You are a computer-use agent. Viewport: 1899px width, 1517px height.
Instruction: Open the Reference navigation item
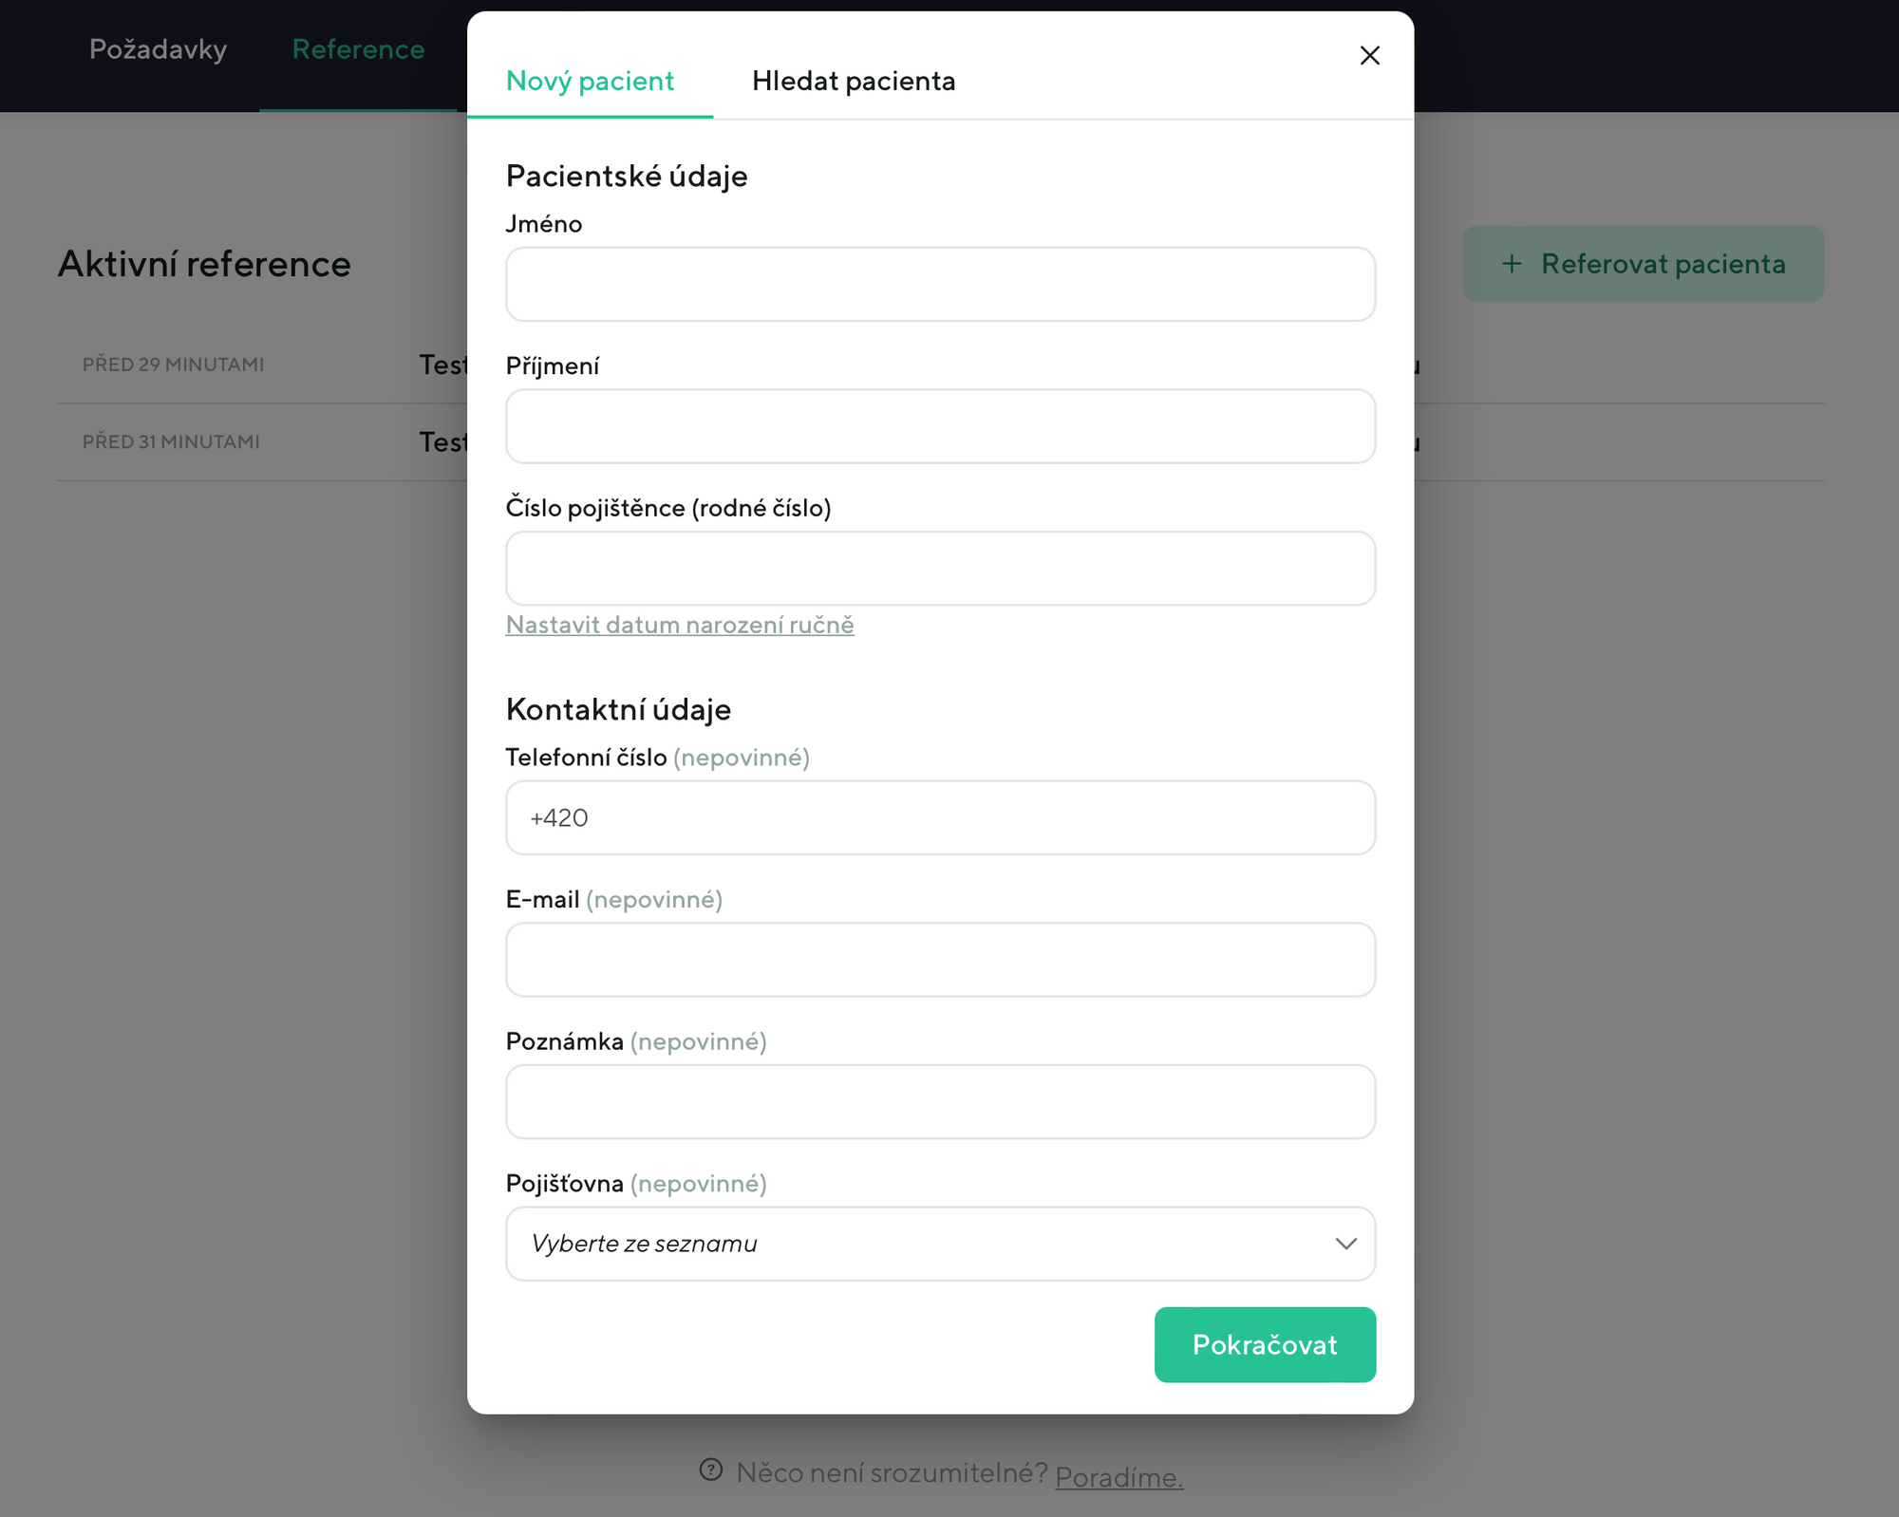(358, 49)
